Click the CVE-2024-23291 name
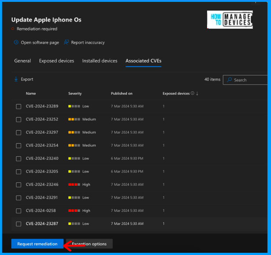Image resolution: width=271 pixels, height=255 pixels. 42,197
